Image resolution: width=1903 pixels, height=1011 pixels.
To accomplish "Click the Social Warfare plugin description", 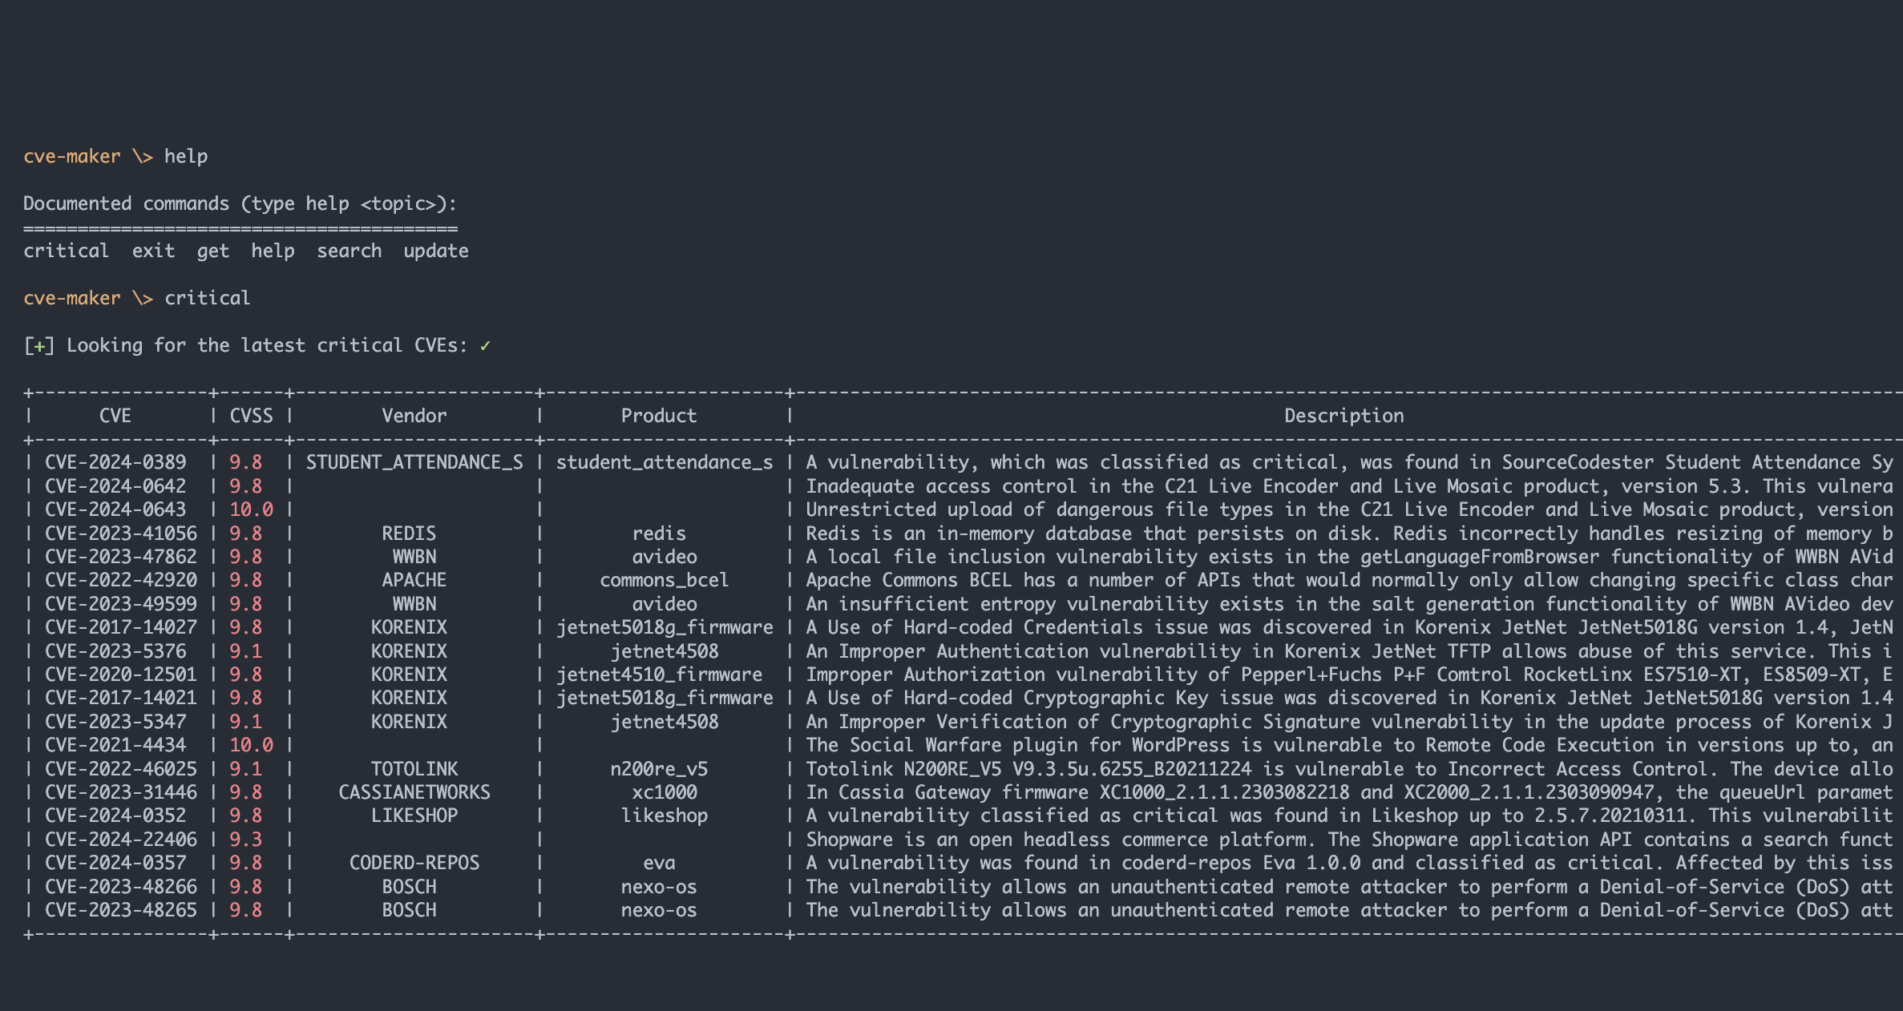I will pos(1350,745).
